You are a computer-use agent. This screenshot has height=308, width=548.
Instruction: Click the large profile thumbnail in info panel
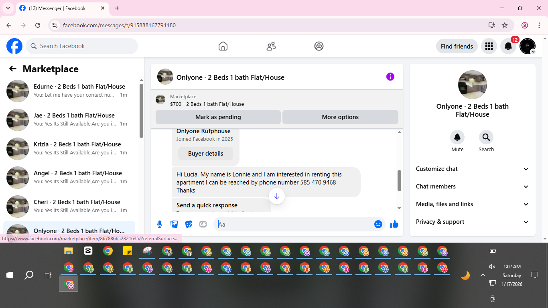coord(473,85)
